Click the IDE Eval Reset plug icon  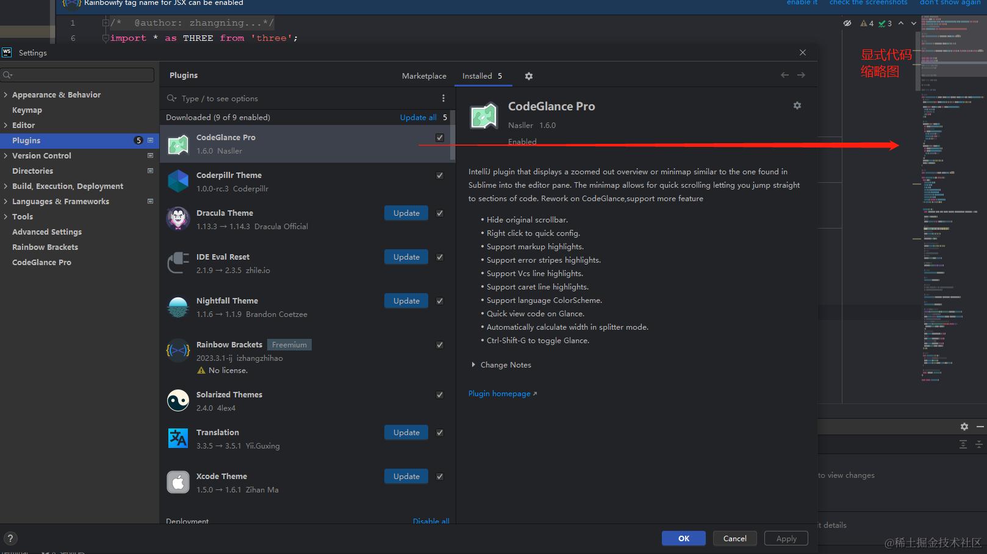click(178, 263)
